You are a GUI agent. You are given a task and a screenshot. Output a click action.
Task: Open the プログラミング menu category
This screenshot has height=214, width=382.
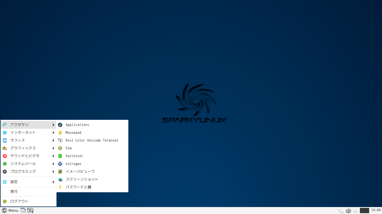(x=28, y=172)
